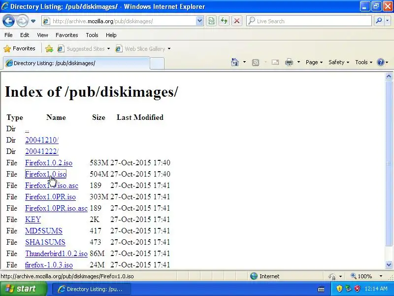The height and width of the screenshot is (296, 394).
Task: Open the View menu
Action: coord(42,35)
